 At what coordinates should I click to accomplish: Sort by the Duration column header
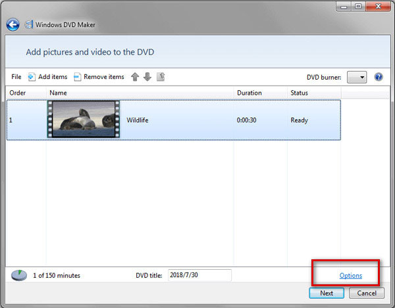point(261,93)
